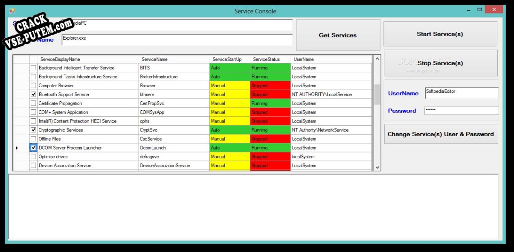Image resolution: width=514 pixels, height=252 pixels.
Task: Click inside the empty output log text area
Action: tap(253, 206)
